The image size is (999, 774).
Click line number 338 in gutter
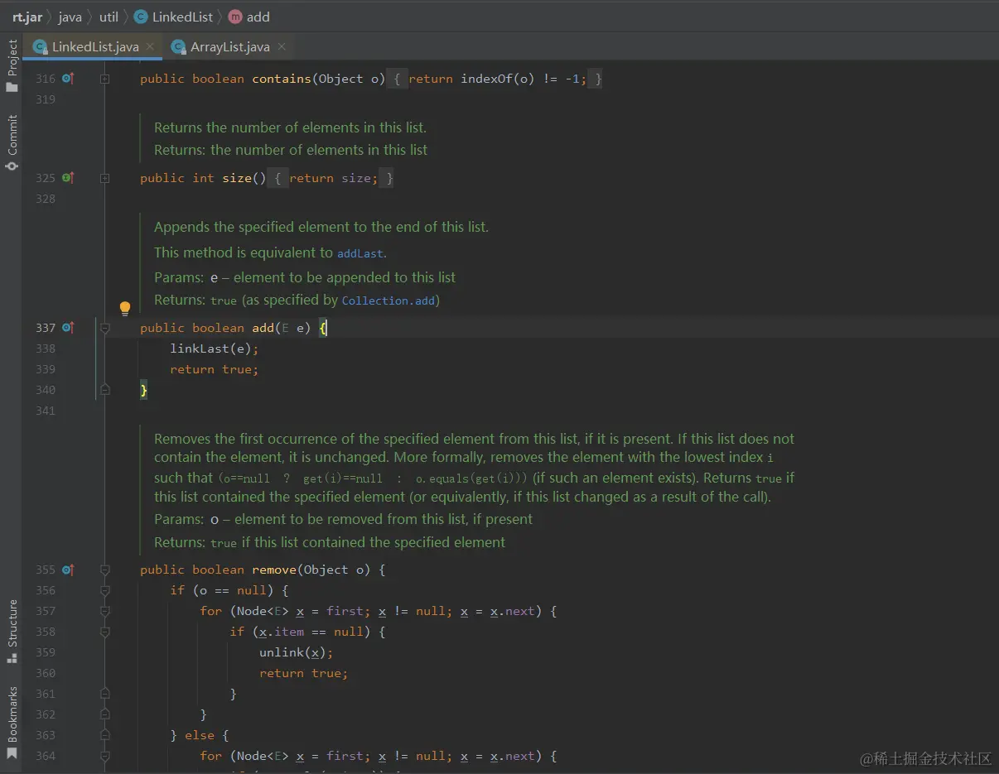coord(46,349)
